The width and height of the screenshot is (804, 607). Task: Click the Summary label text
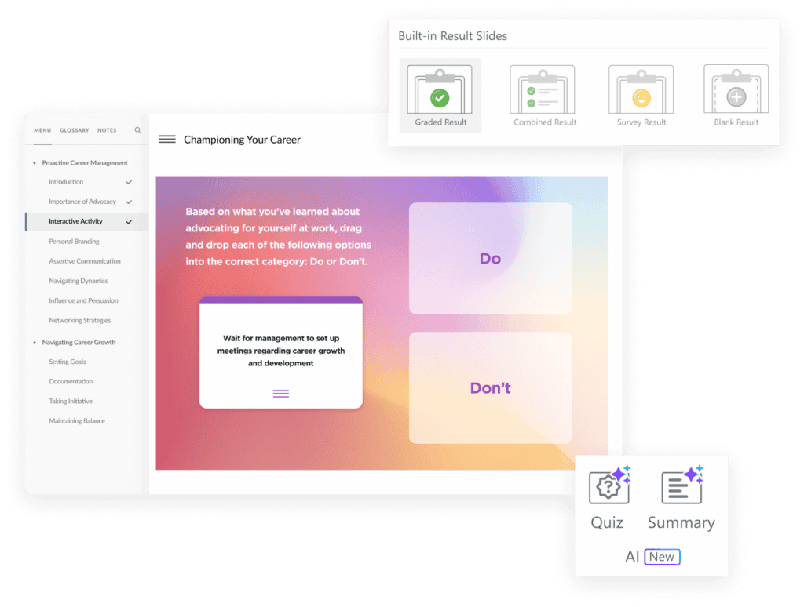tap(682, 522)
